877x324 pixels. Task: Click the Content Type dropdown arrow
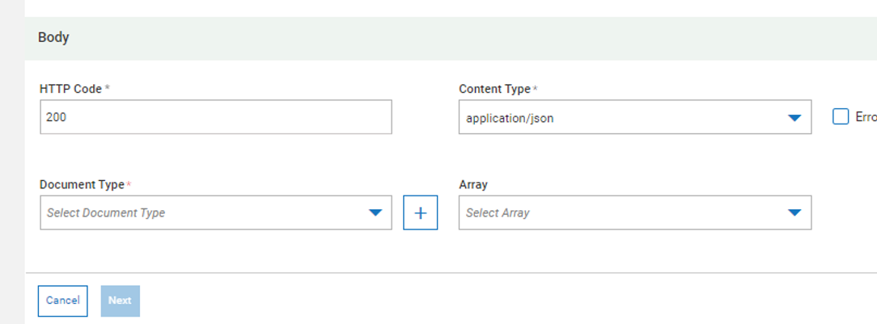click(794, 118)
